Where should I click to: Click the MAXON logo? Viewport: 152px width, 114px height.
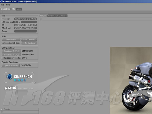click(10, 88)
